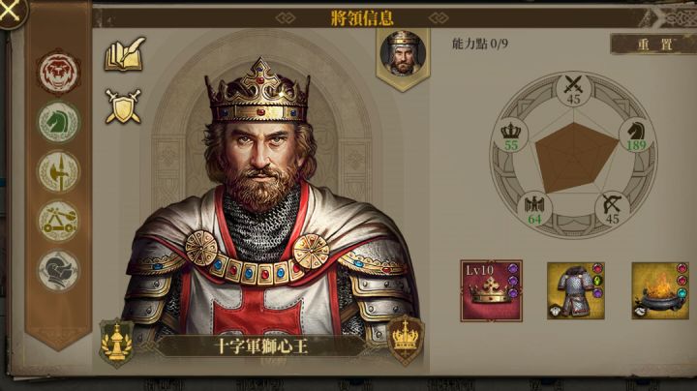Open the Lv10 crown equipment slot
This screenshot has height=391, width=697.
pos(491,291)
